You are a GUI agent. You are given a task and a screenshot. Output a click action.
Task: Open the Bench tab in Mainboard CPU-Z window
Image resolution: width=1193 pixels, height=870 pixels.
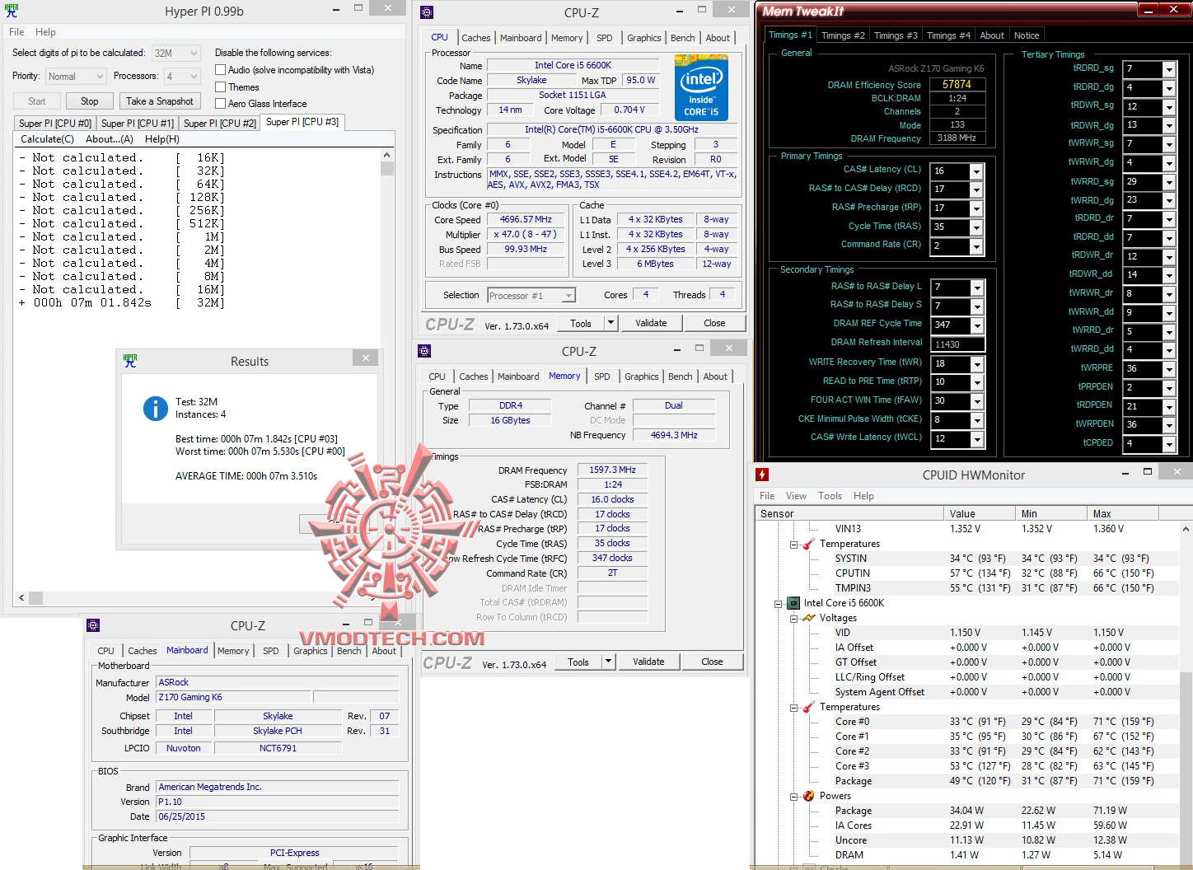point(349,651)
